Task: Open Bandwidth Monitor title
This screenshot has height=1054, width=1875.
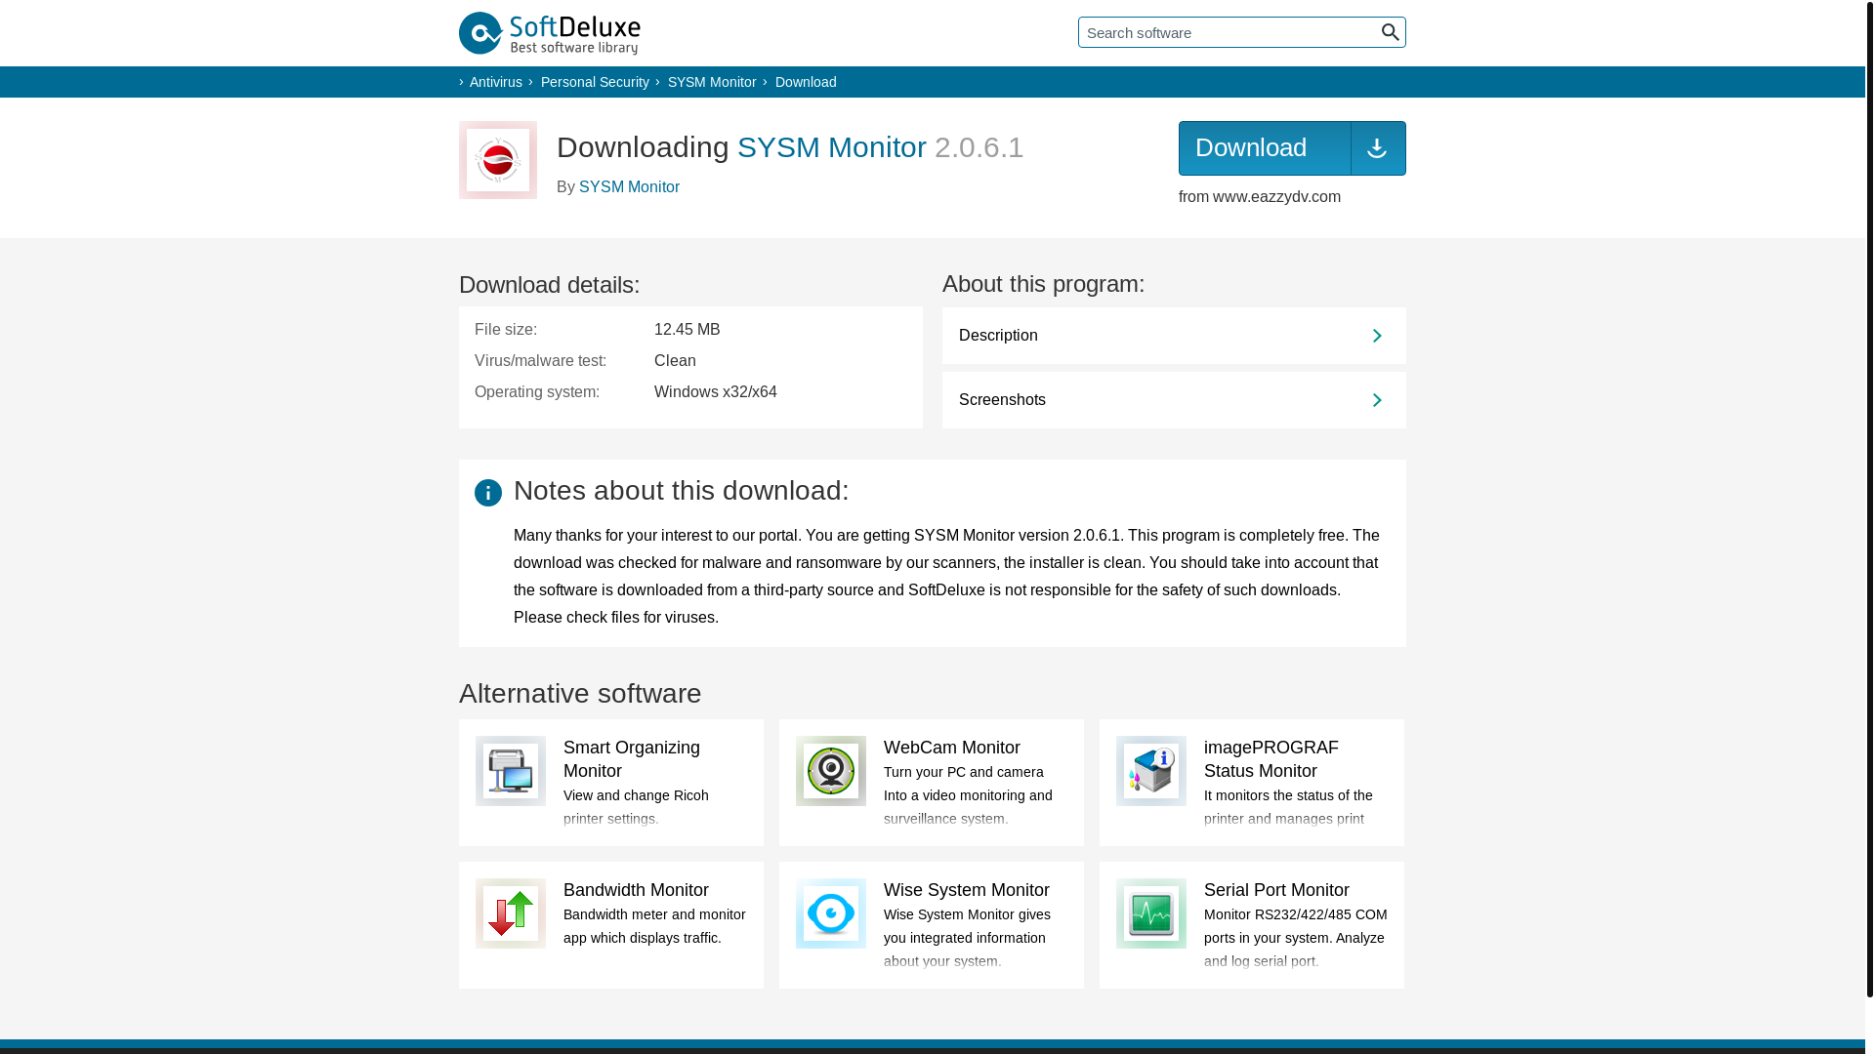Action: (x=636, y=890)
